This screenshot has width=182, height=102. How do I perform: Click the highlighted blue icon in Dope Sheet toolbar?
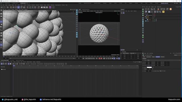pyautogui.click(x=9, y=64)
